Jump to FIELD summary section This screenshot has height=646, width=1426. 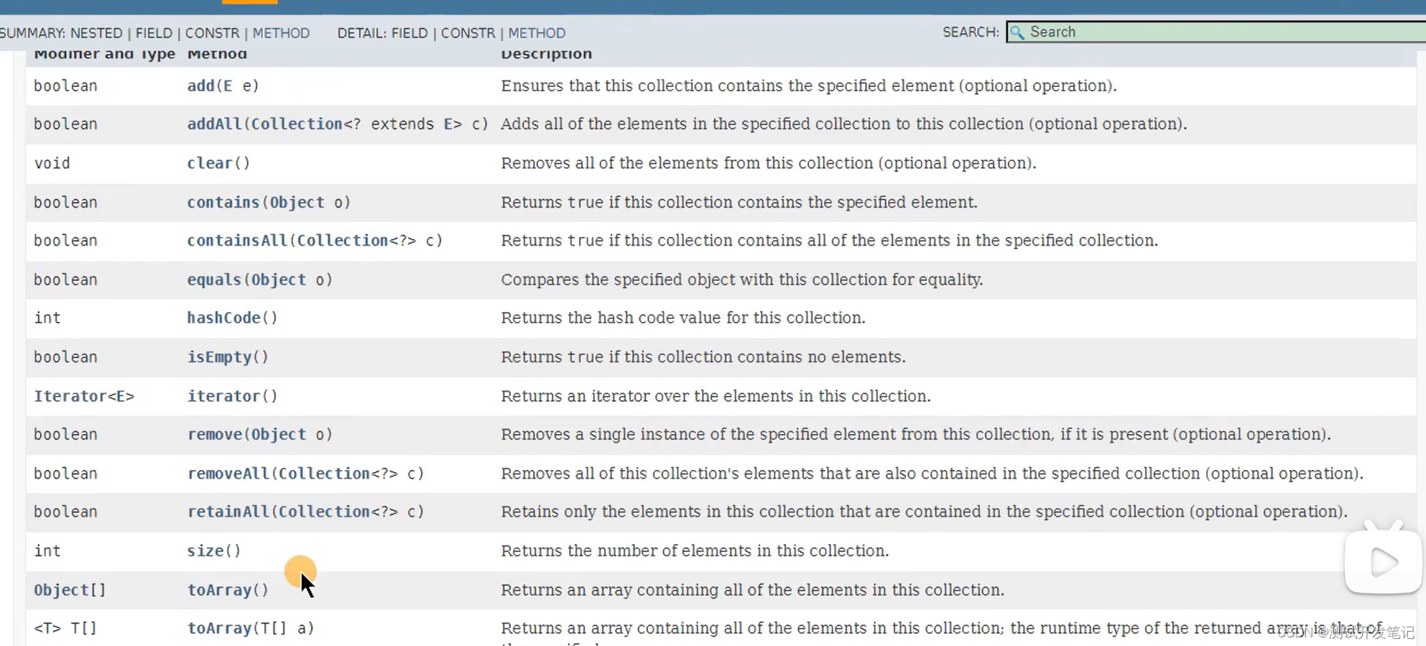point(154,33)
